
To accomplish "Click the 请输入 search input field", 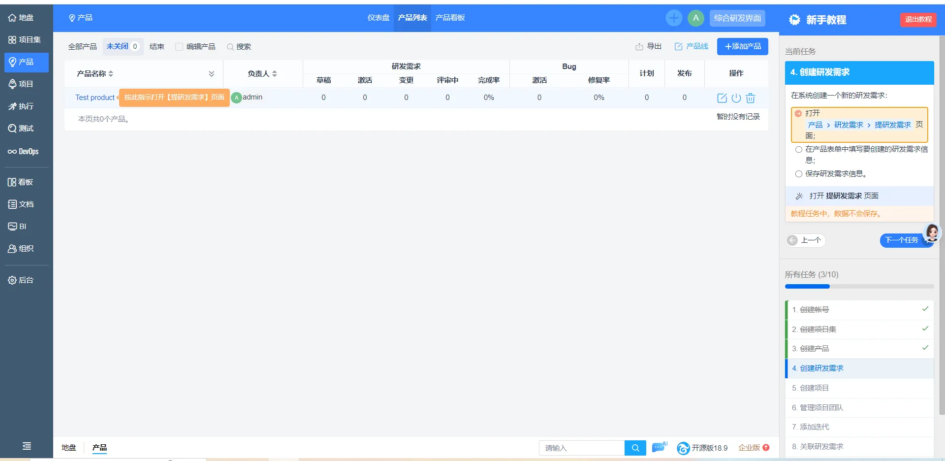I will 582,448.
